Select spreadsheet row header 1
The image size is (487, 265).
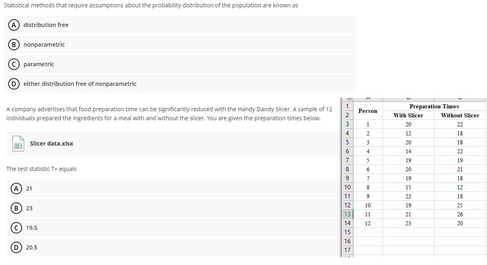pos(347,106)
